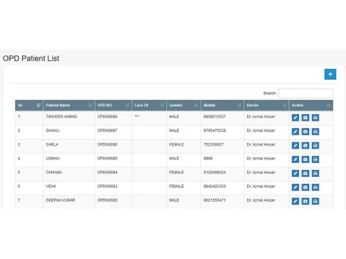The image size is (346, 259).
Task: Open camera icon for SARLA
Action: point(305,146)
